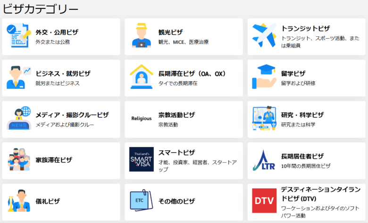The image size is (368, 223).
Task: Click the news anchor icon for メディア・撮影クルービザ
Action: pyautogui.click(x=19, y=118)
